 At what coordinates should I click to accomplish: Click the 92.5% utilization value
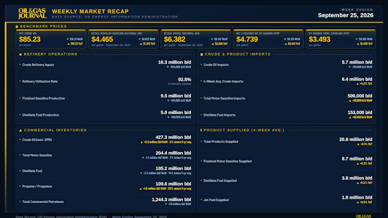pos(184,79)
